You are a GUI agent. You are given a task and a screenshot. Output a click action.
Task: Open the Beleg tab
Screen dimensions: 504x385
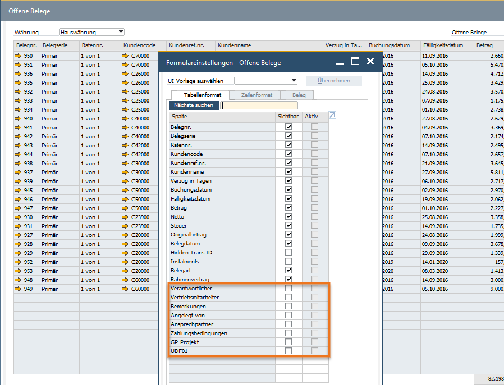(x=299, y=95)
